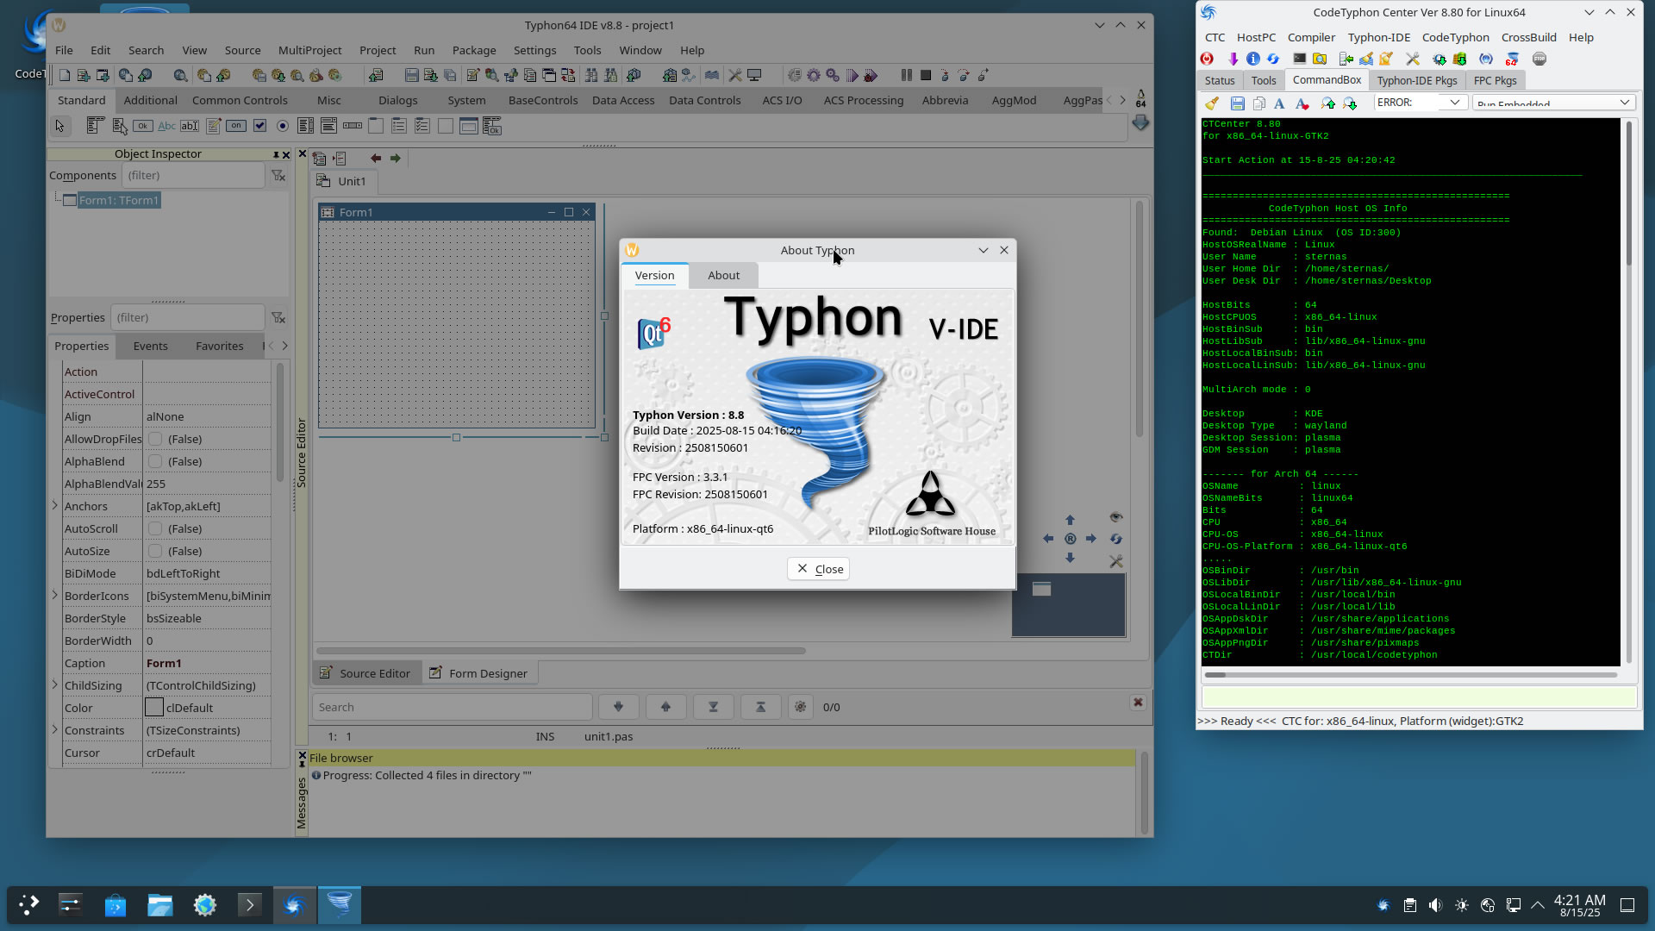This screenshot has height=931, width=1655.
Task: Click the Stop square icon in IDE toolbar
Action: click(926, 76)
